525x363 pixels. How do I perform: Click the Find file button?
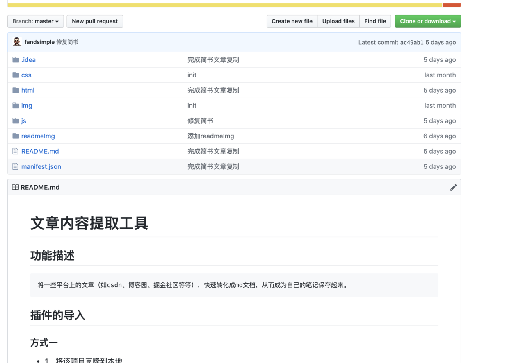click(x=375, y=21)
